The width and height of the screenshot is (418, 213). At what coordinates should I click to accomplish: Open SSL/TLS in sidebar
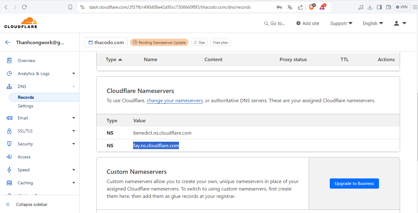(x=25, y=131)
